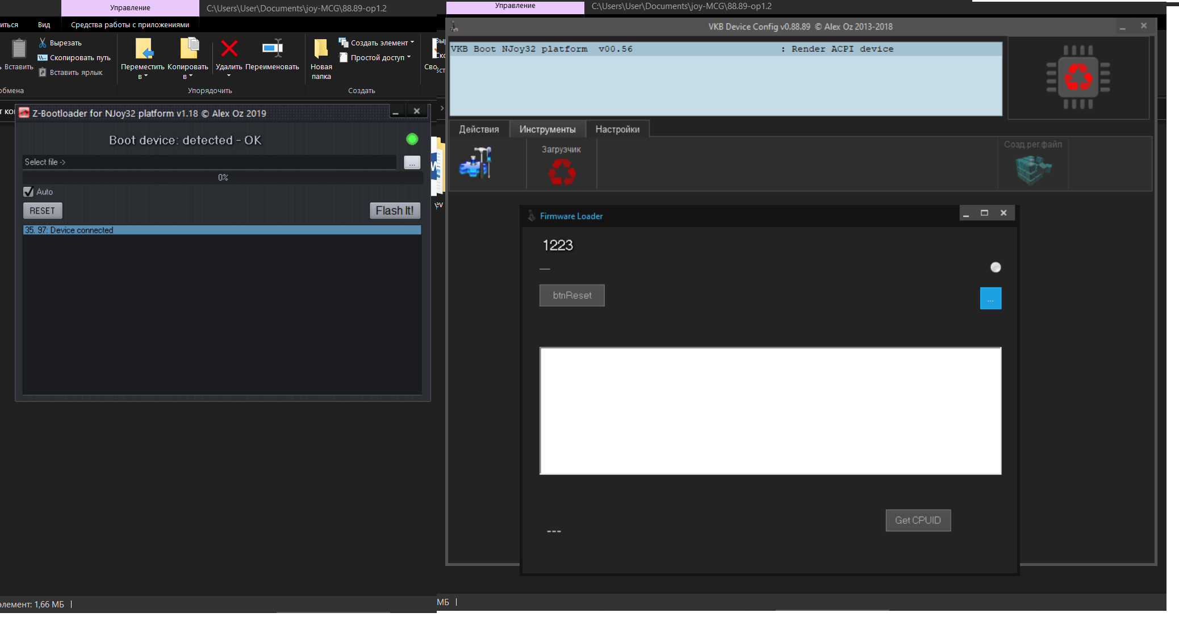Click the Созд.рег.файл cube icon
The width and height of the screenshot is (1179, 621).
coord(1033,170)
